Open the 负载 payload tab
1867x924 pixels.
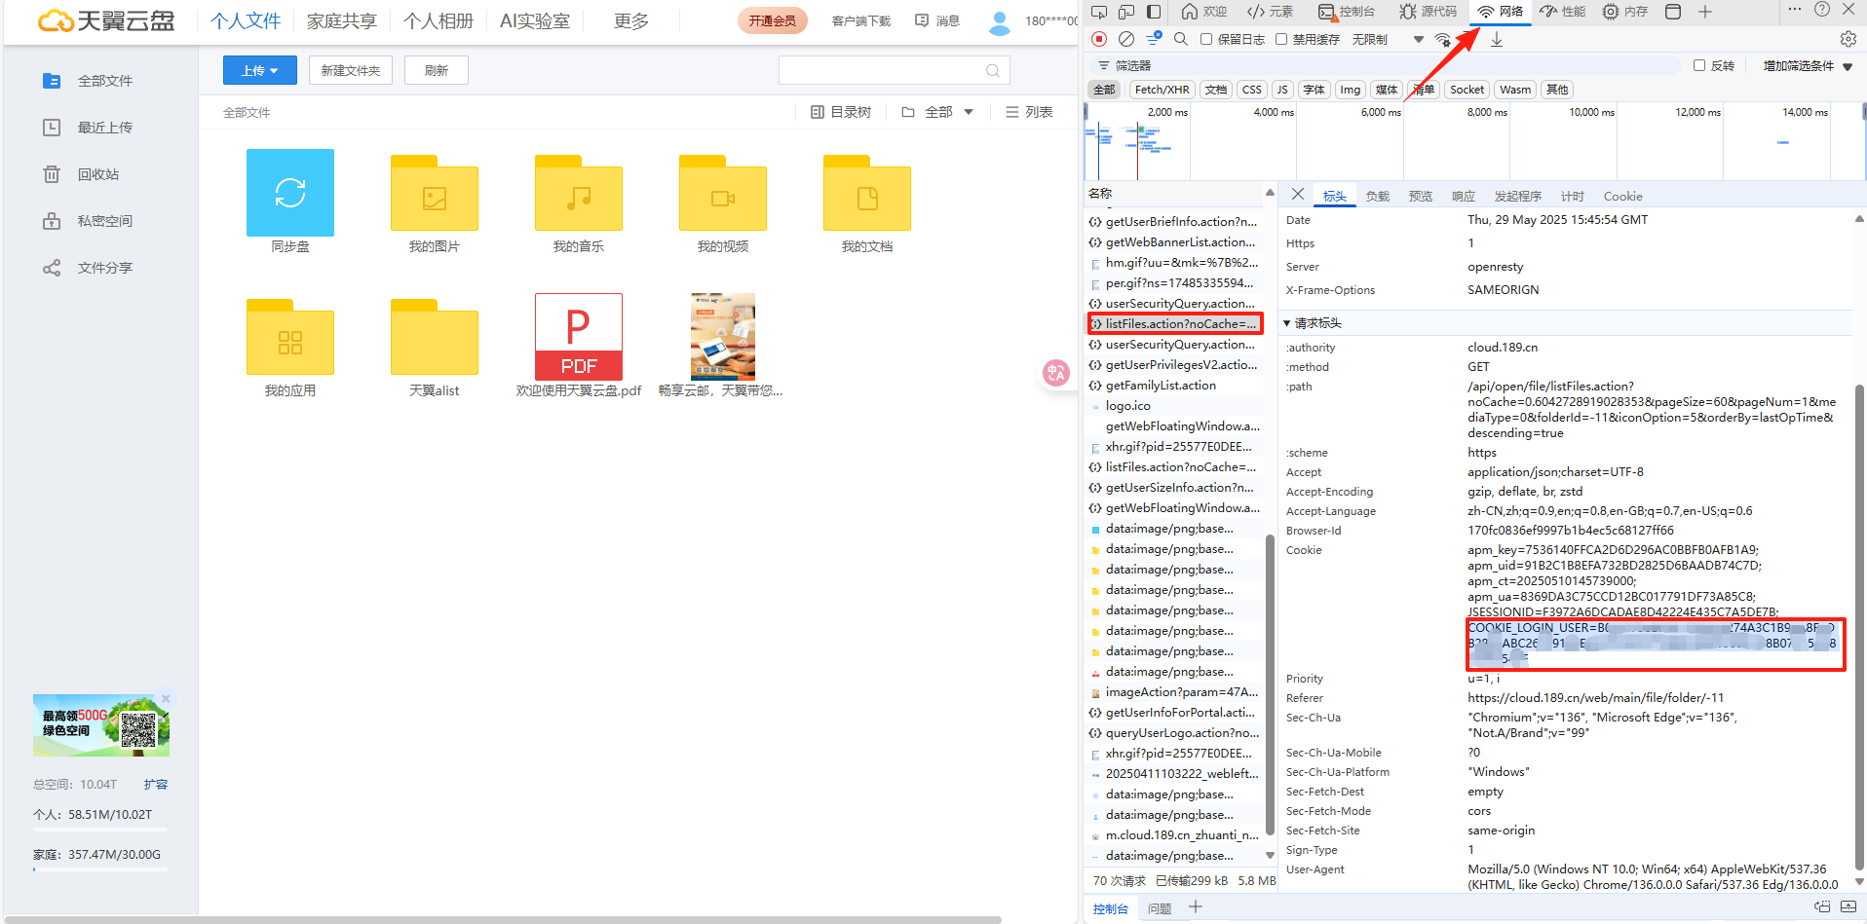(1378, 197)
